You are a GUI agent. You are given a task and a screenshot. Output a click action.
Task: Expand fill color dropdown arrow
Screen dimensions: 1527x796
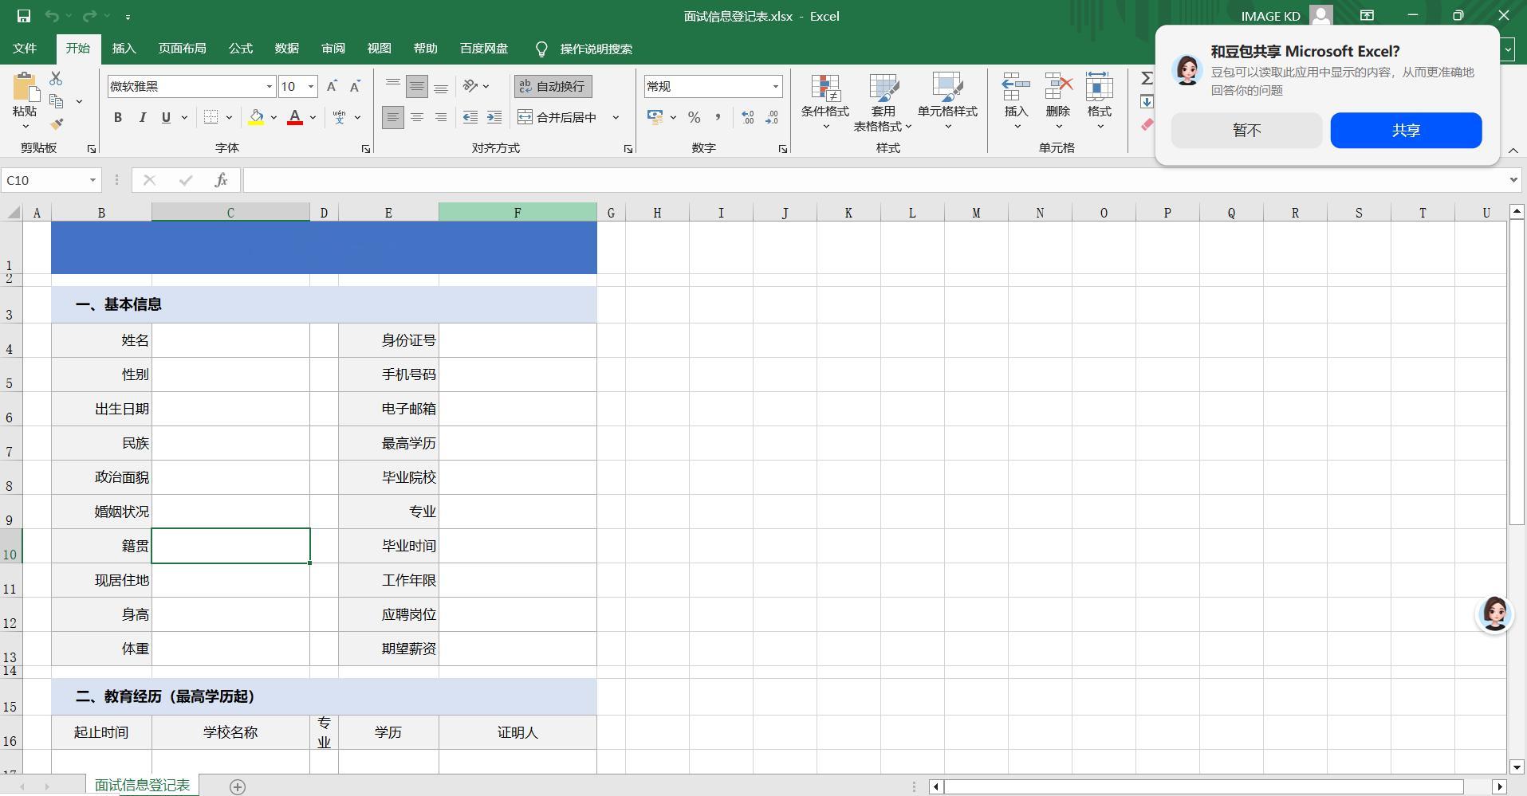(274, 117)
